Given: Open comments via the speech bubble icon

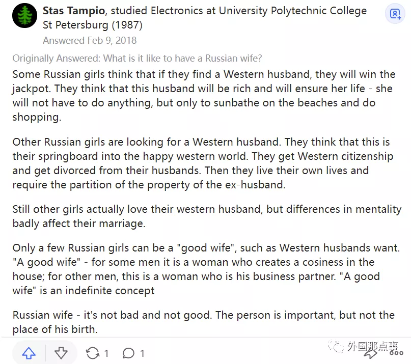Looking at the screenshot, I should pos(129,353).
